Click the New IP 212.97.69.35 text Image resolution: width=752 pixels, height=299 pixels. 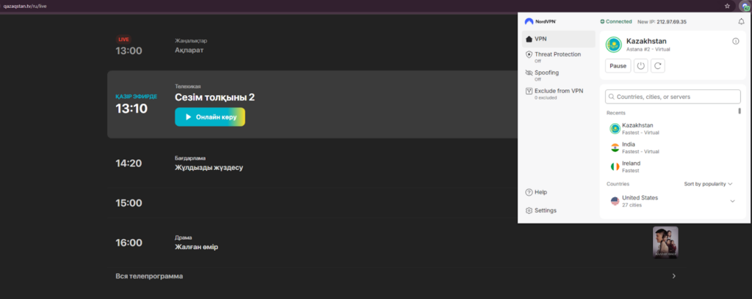662,21
